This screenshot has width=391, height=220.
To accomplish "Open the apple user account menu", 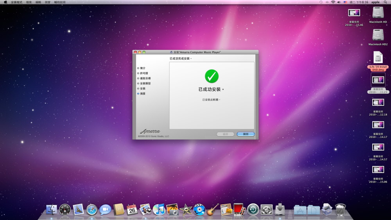I will tap(375, 2).
